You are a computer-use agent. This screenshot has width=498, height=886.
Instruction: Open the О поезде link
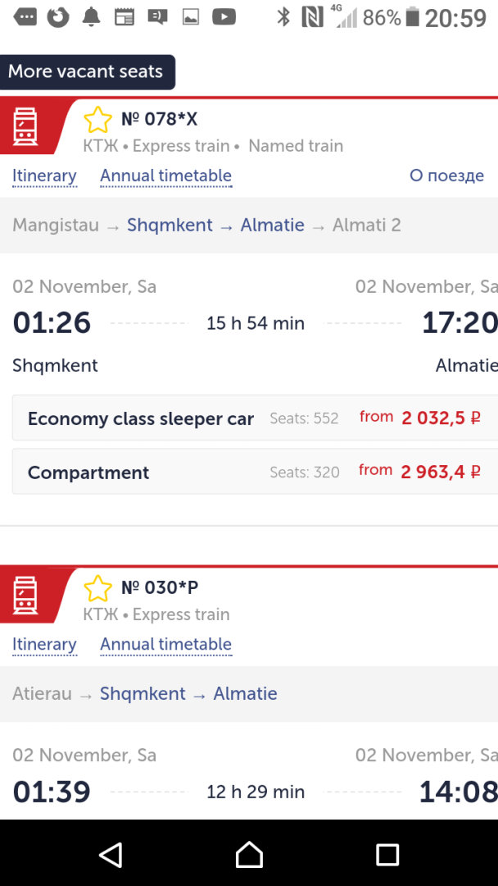pyautogui.click(x=446, y=176)
